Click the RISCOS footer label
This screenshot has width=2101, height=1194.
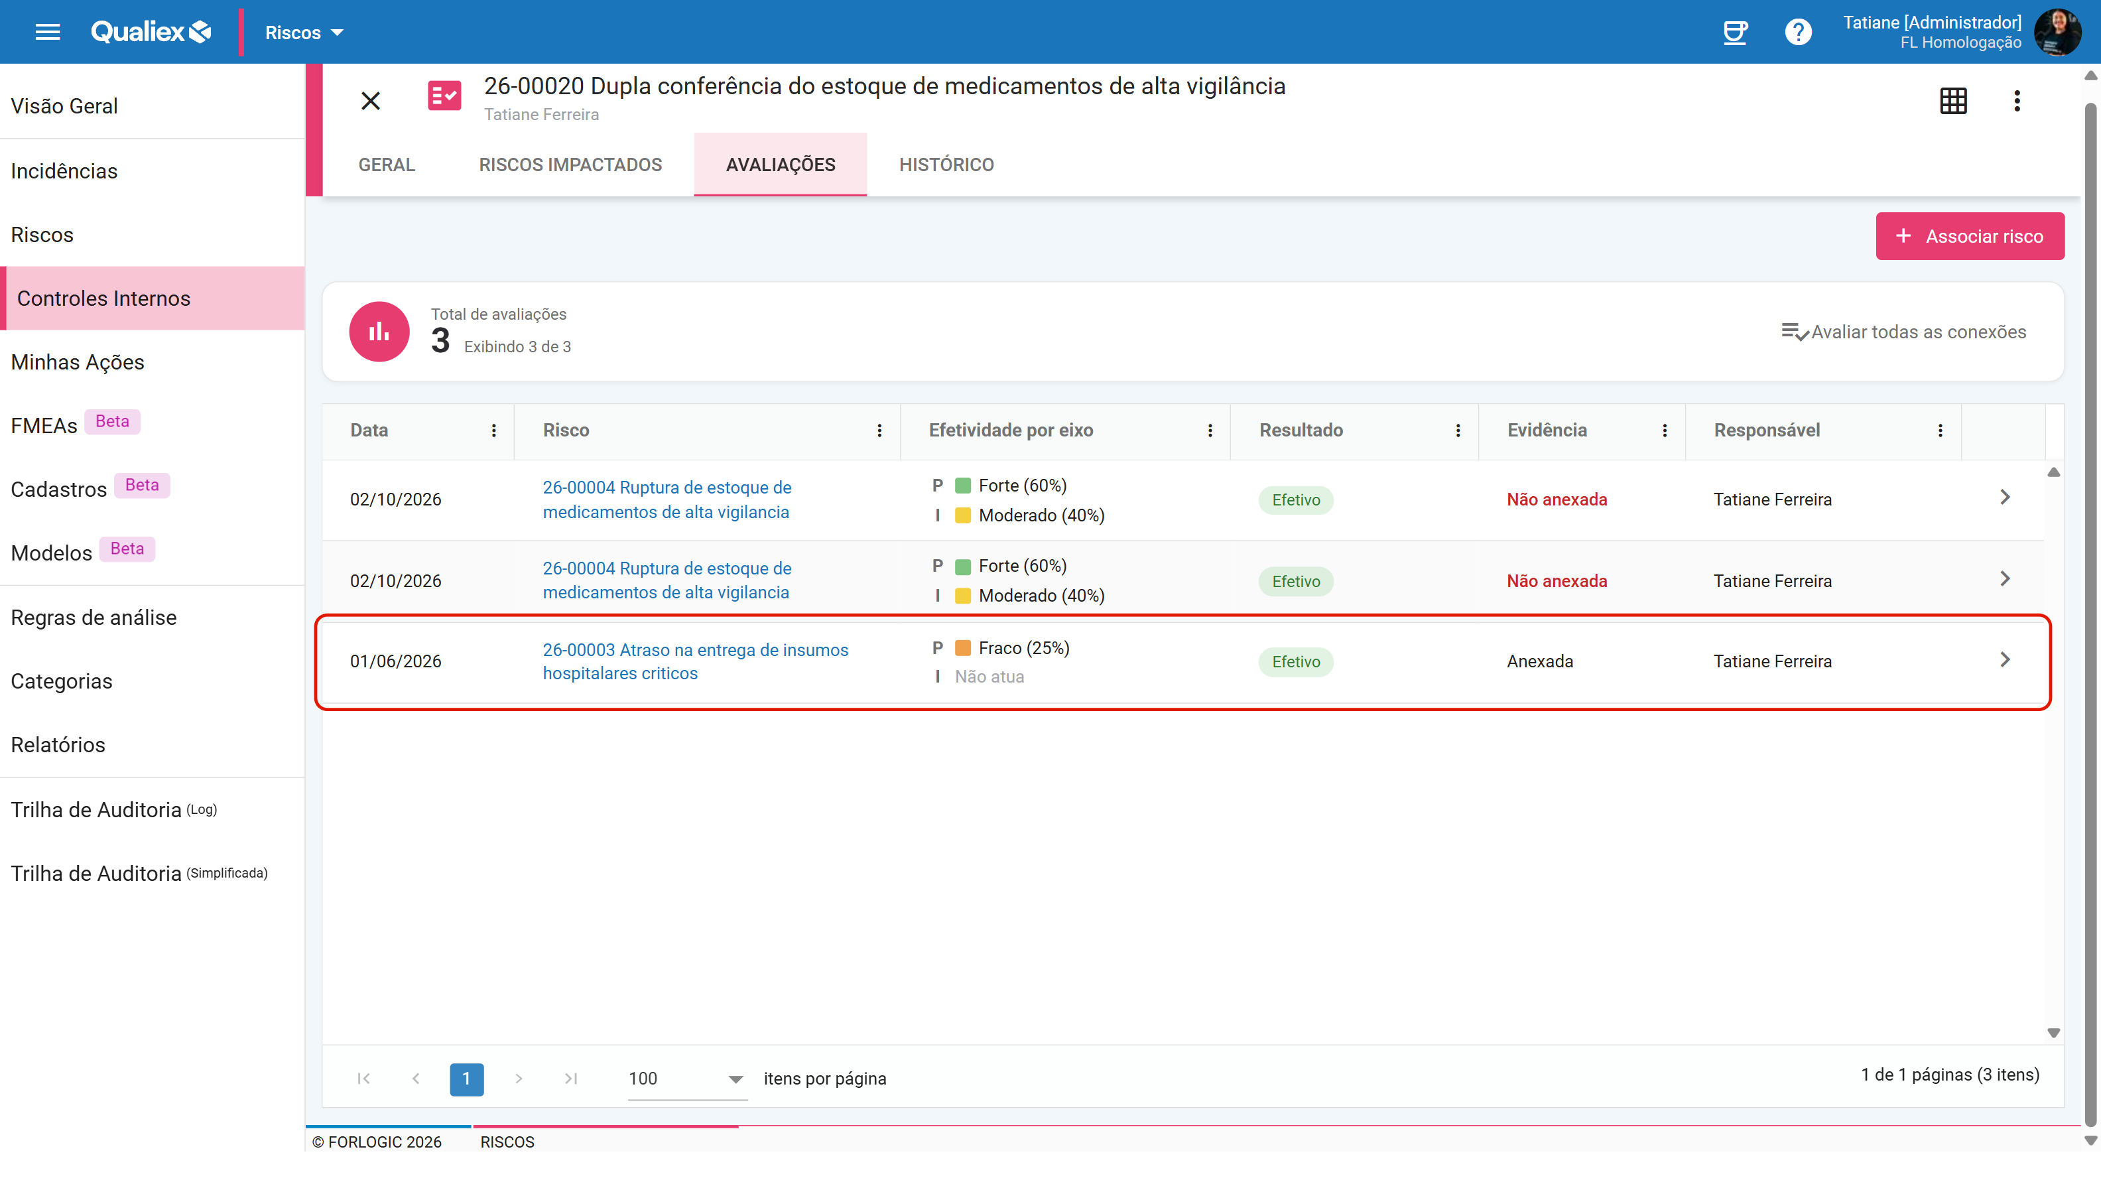pos(507,1141)
